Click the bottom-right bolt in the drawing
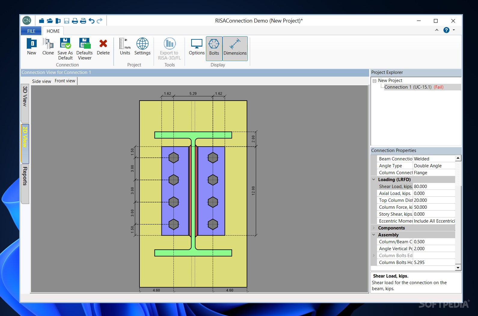Screen dimensions: 478x316 tap(213, 224)
